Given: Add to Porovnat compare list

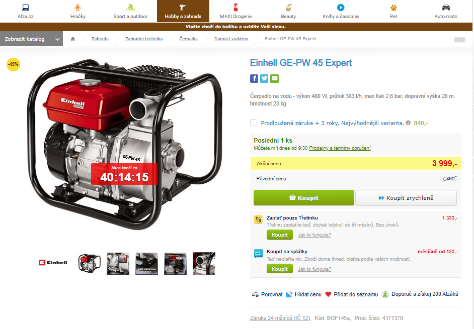Looking at the screenshot, I should pos(267,294).
